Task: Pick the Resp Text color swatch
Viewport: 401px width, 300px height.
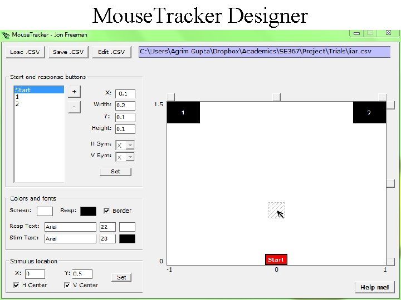Action: [x=127, y=227]
